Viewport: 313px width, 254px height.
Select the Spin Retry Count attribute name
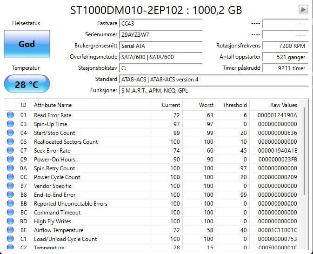click(54, 168)
